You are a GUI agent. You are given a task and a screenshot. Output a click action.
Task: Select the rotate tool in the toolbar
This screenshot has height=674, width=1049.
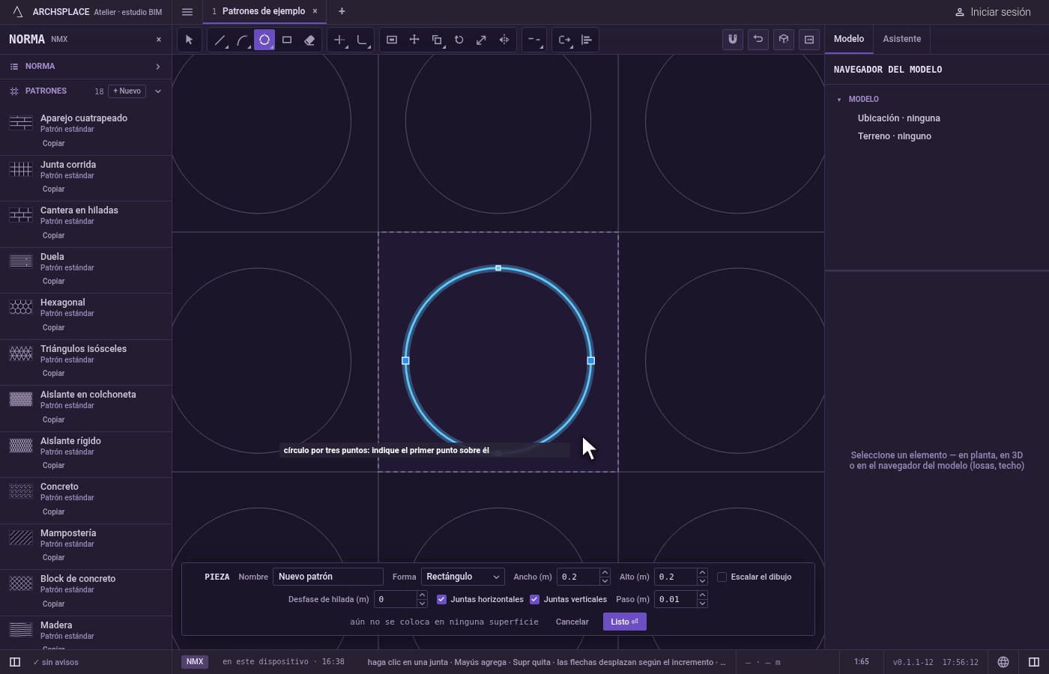tap(459, 40)
